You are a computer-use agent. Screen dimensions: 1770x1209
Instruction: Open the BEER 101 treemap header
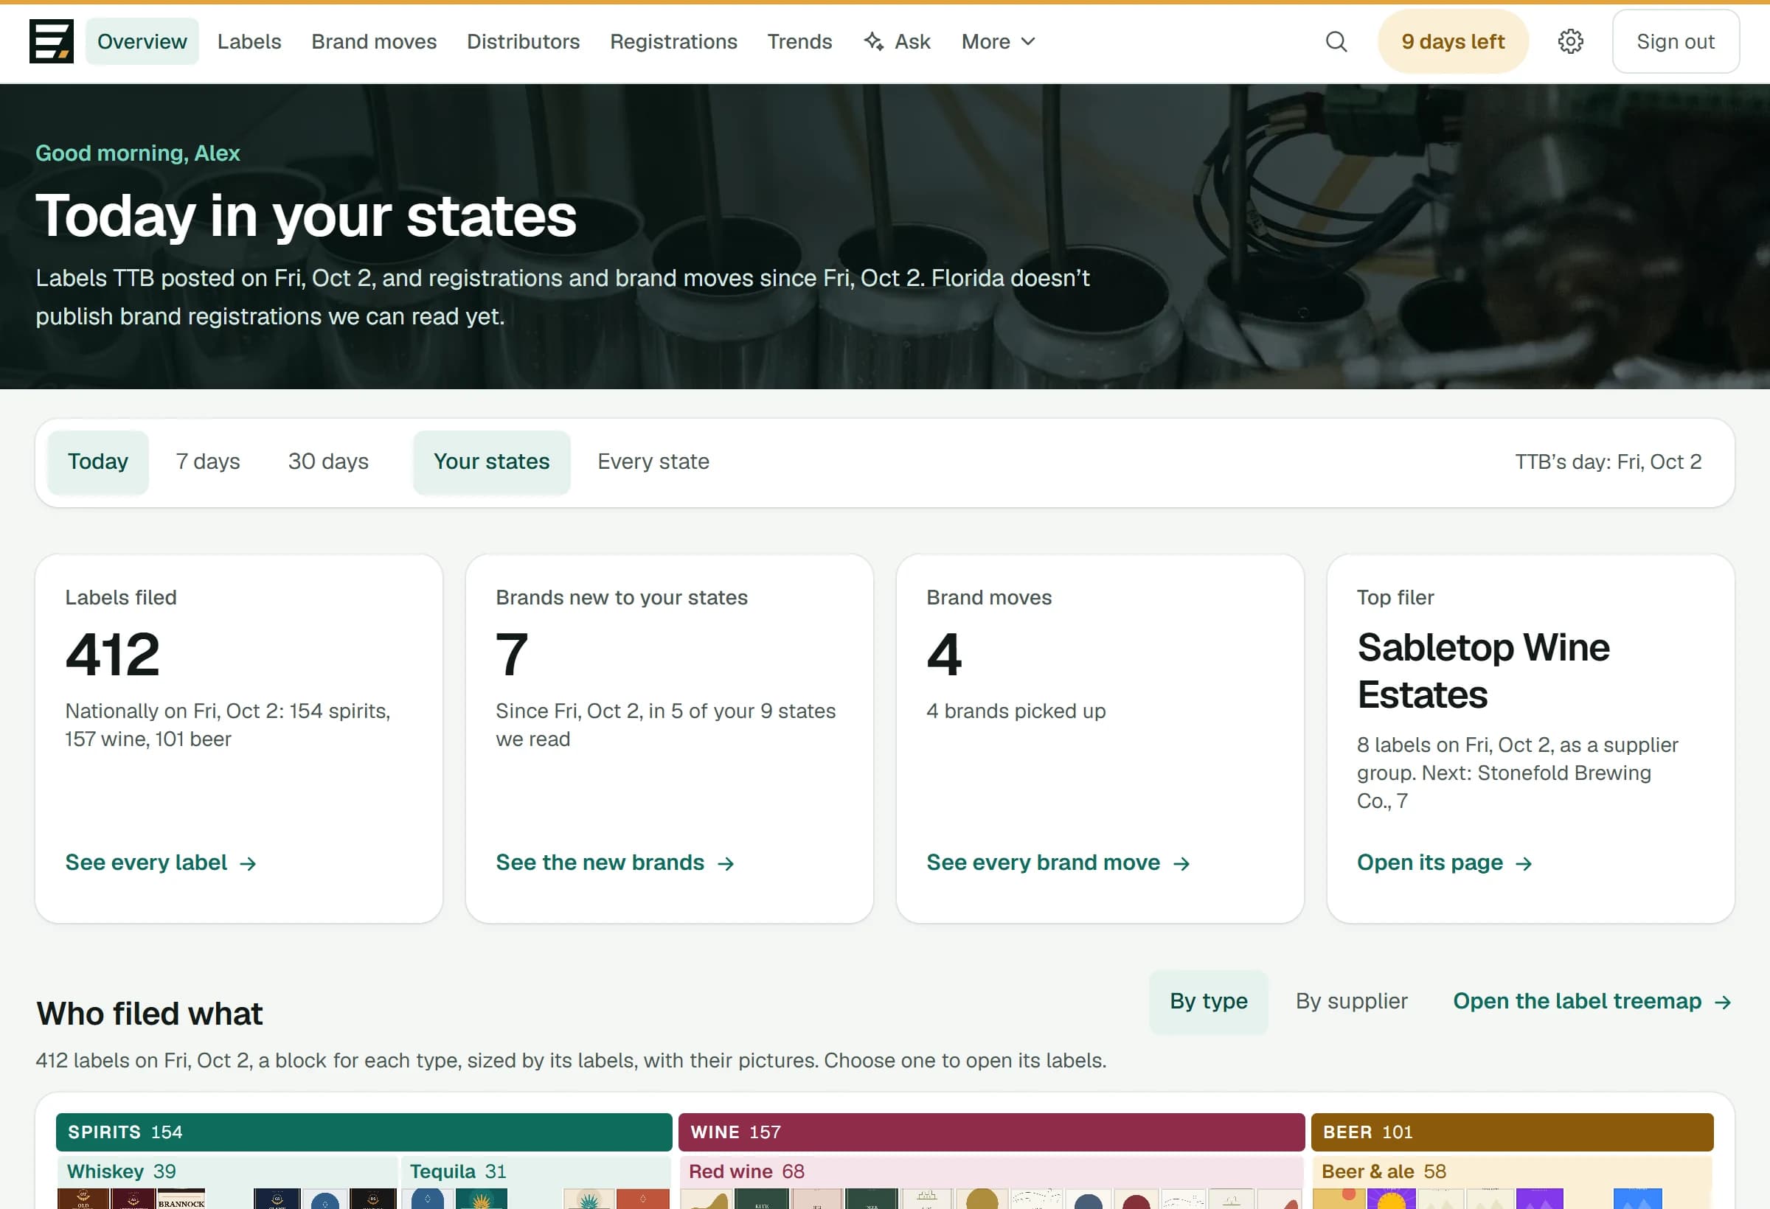pos(1512,1132)
